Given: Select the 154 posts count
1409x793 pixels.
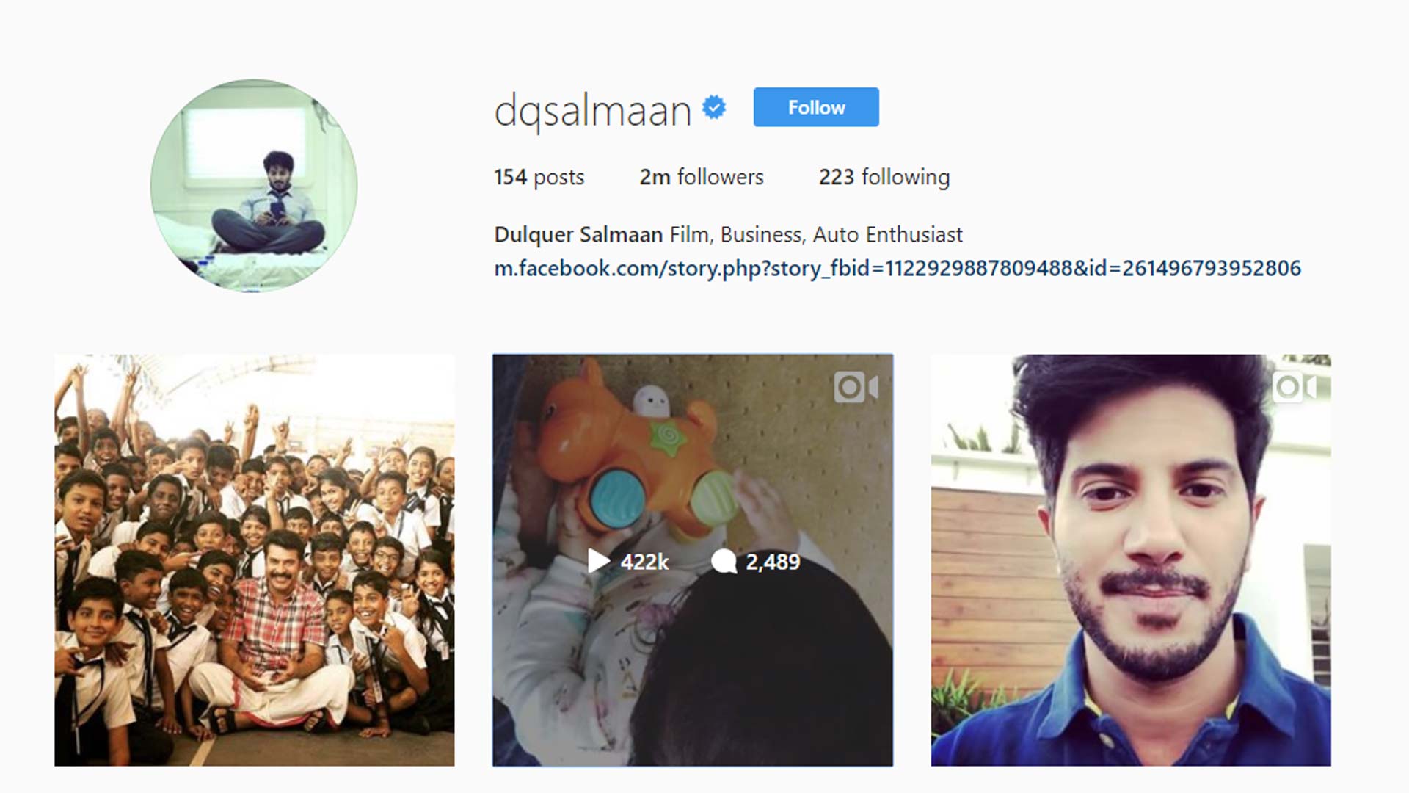Looking at the screenshot, I should tap(539, 177).
